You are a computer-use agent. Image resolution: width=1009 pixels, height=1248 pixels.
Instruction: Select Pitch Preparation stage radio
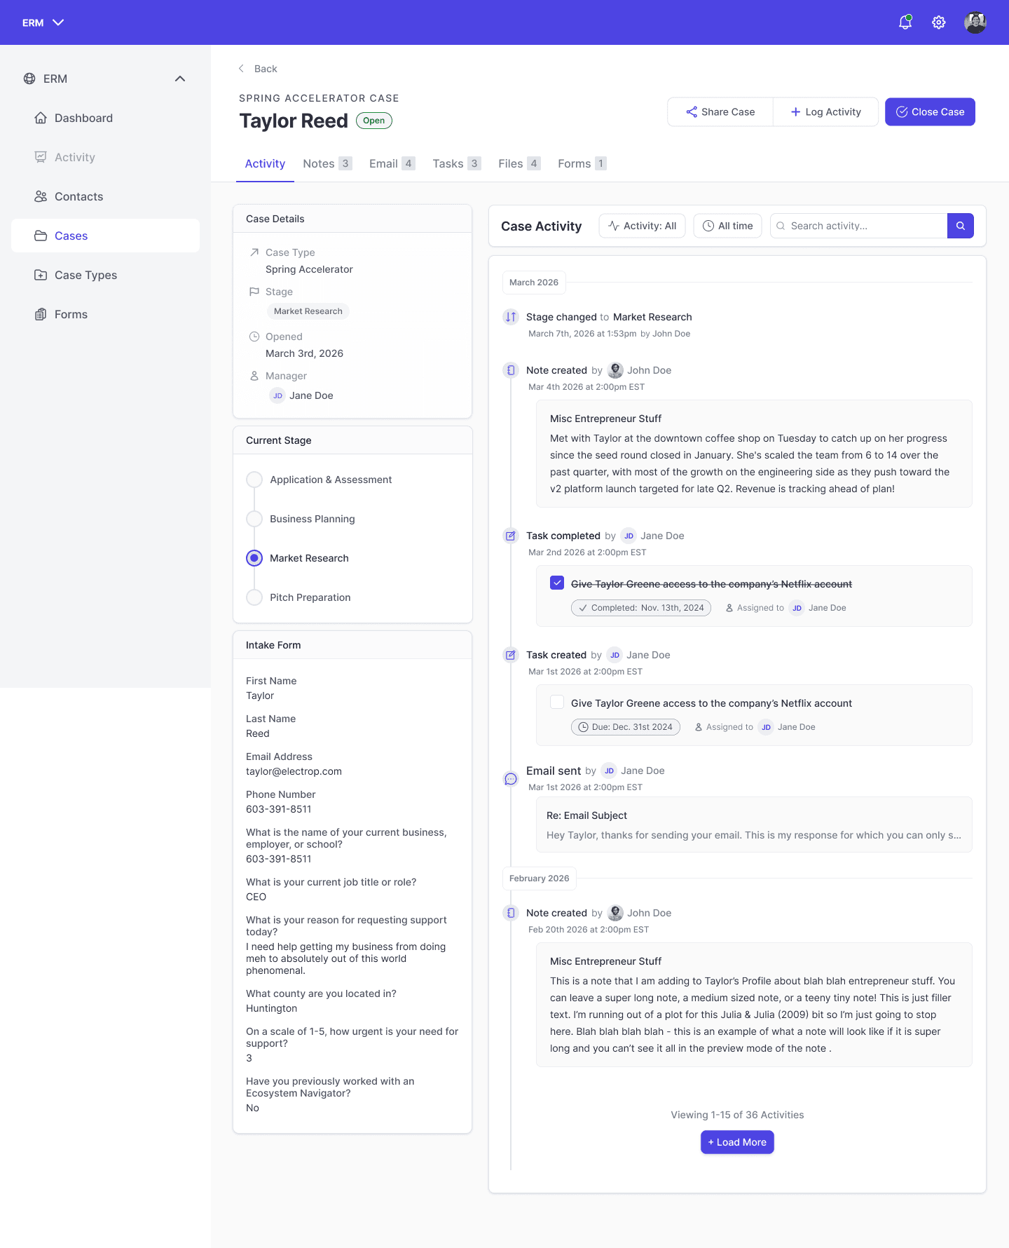point(254,597)
